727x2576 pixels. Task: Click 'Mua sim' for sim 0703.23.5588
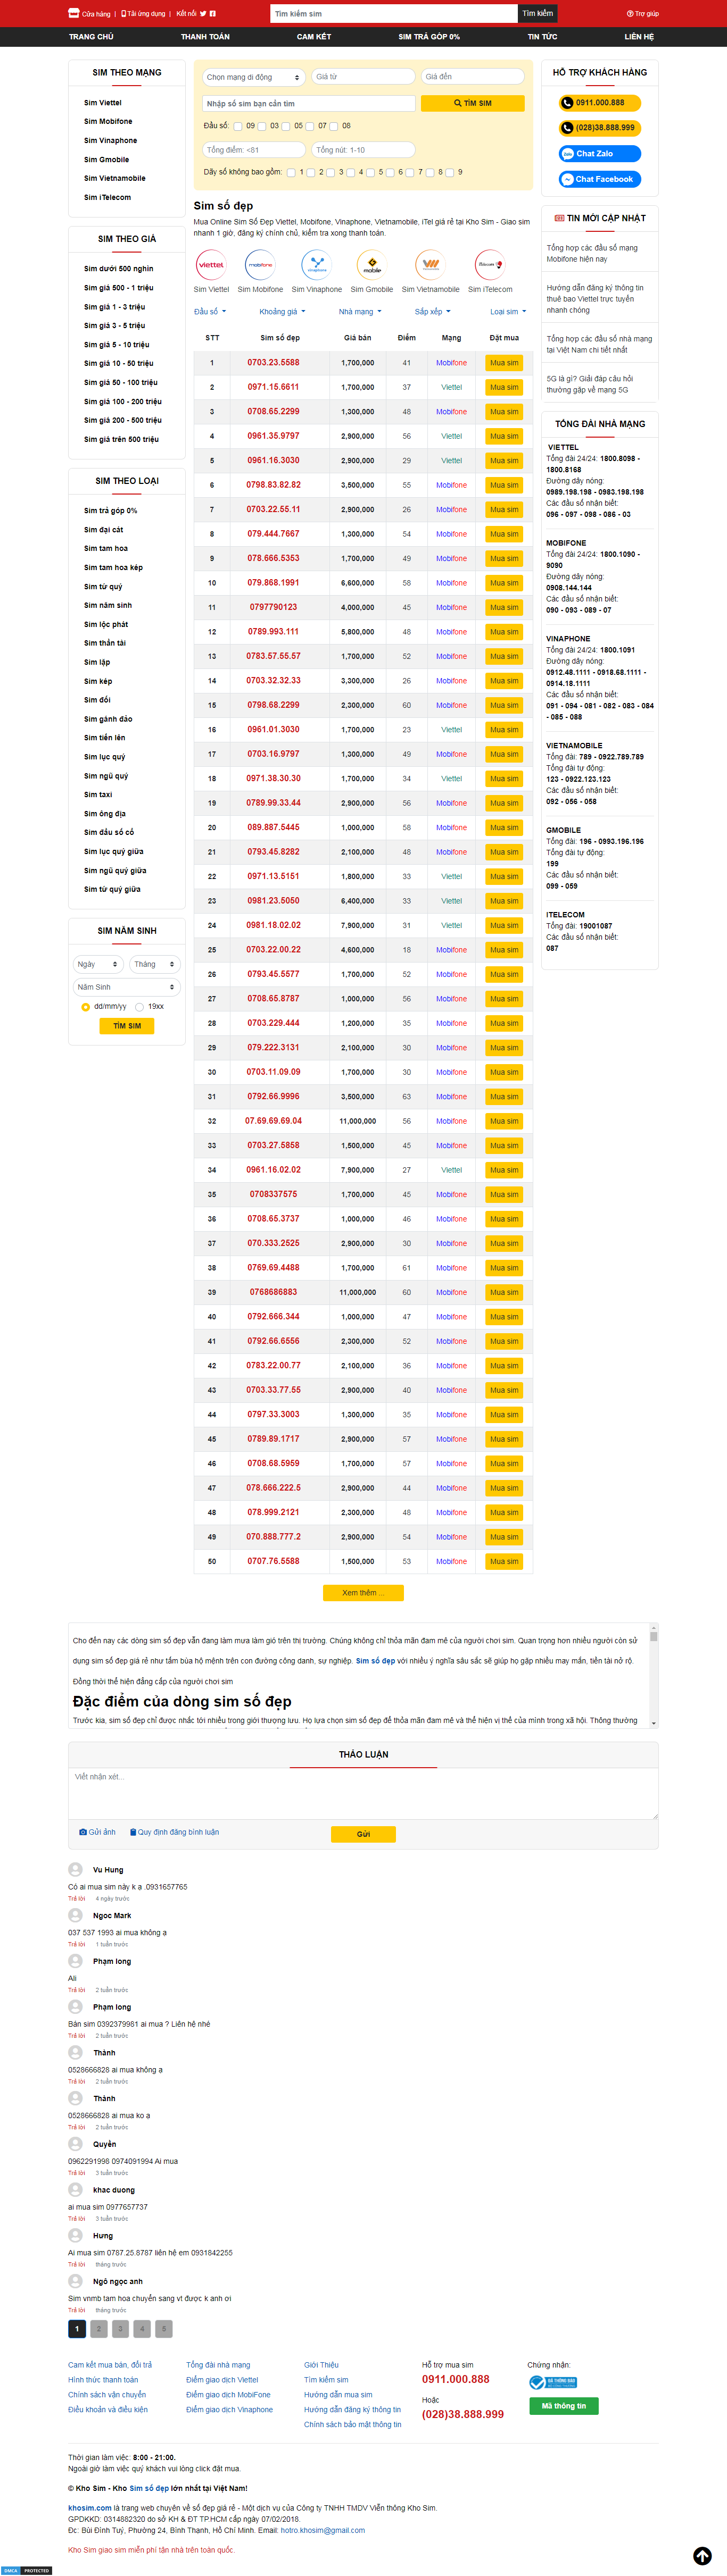(503, 363)
